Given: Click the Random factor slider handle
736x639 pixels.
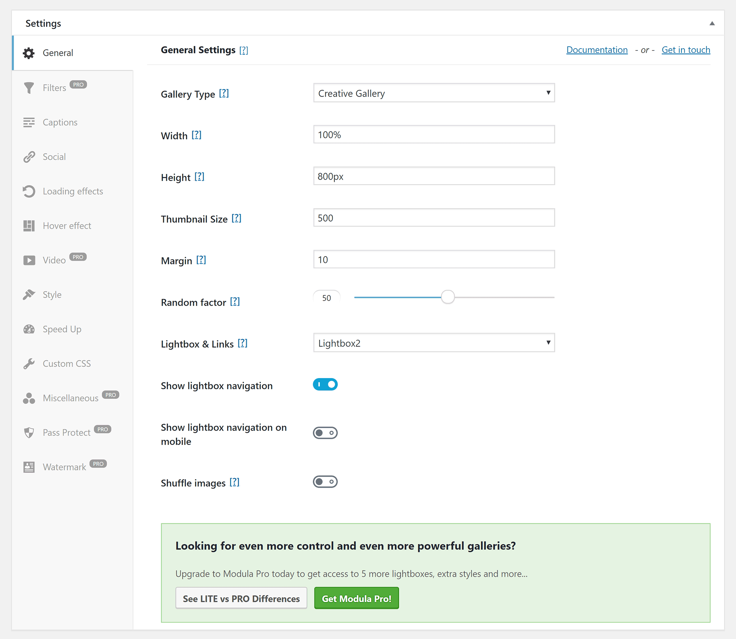Looking at the screenshot, I should point(448,297).
